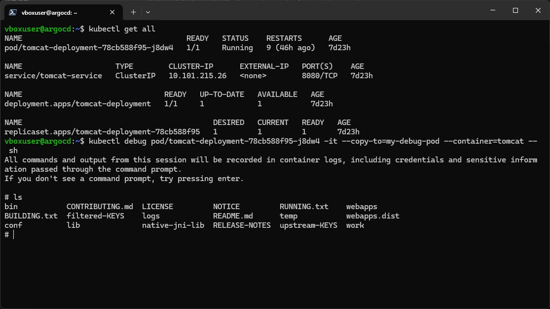This screenshot has width=550, height=309.
Task: Click the Running status value
Action: click(x=237, y=48)
